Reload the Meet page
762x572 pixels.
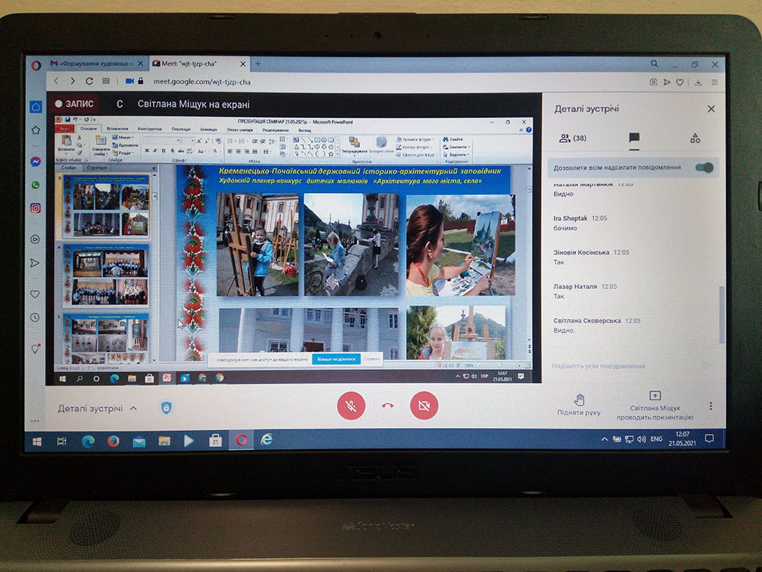coord(89,82)
